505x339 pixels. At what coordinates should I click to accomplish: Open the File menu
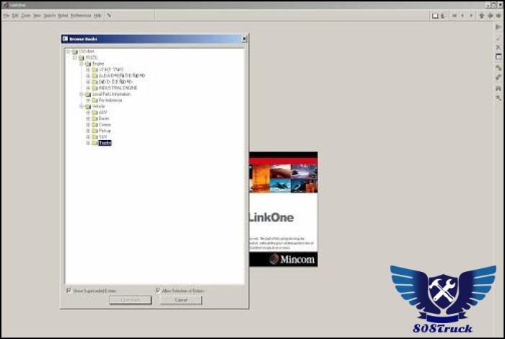[x=6, y=15]
